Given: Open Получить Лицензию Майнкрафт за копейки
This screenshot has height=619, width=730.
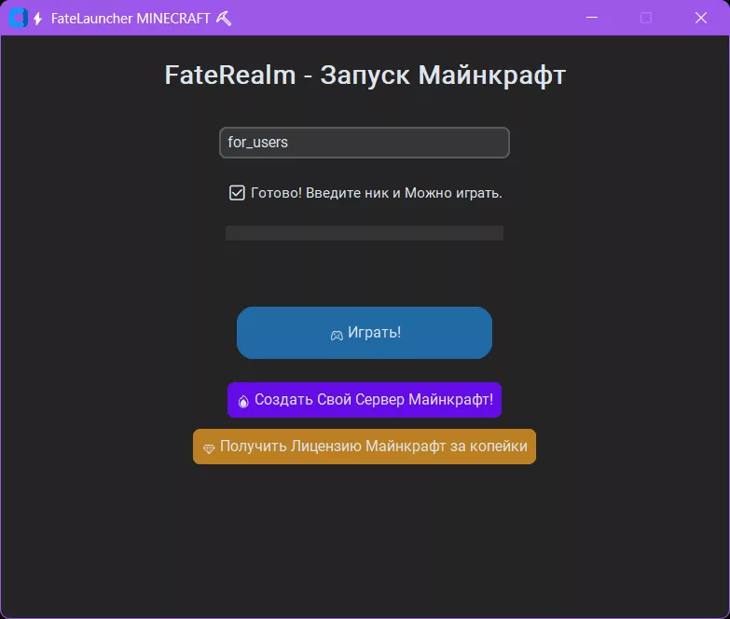Looking at the screenshot, I should pyautogui.click(x=365, y=447).
